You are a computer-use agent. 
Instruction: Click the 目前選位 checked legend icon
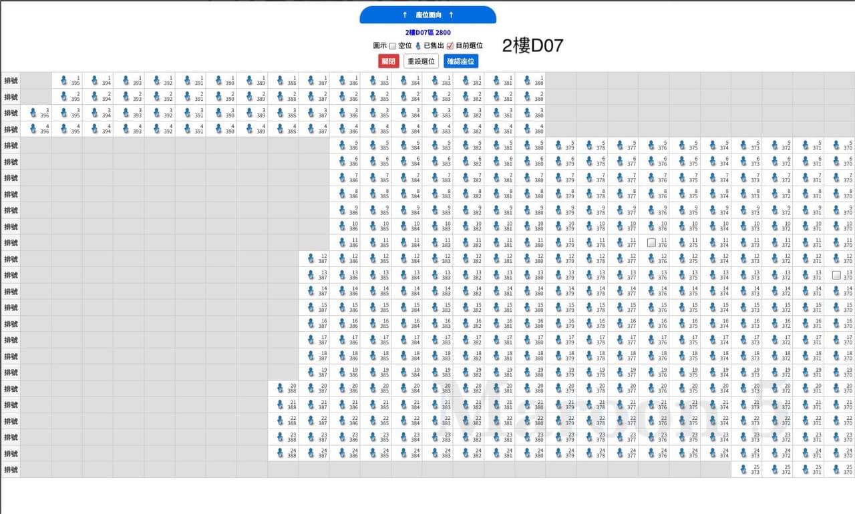pyautogui.click(x=450, y=46)
